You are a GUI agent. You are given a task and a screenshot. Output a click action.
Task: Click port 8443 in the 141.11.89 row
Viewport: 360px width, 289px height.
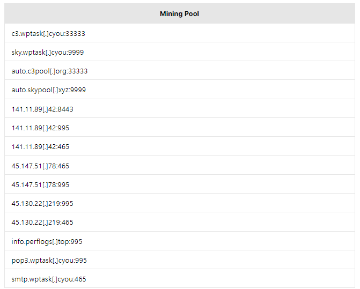(x=65, y=109)
